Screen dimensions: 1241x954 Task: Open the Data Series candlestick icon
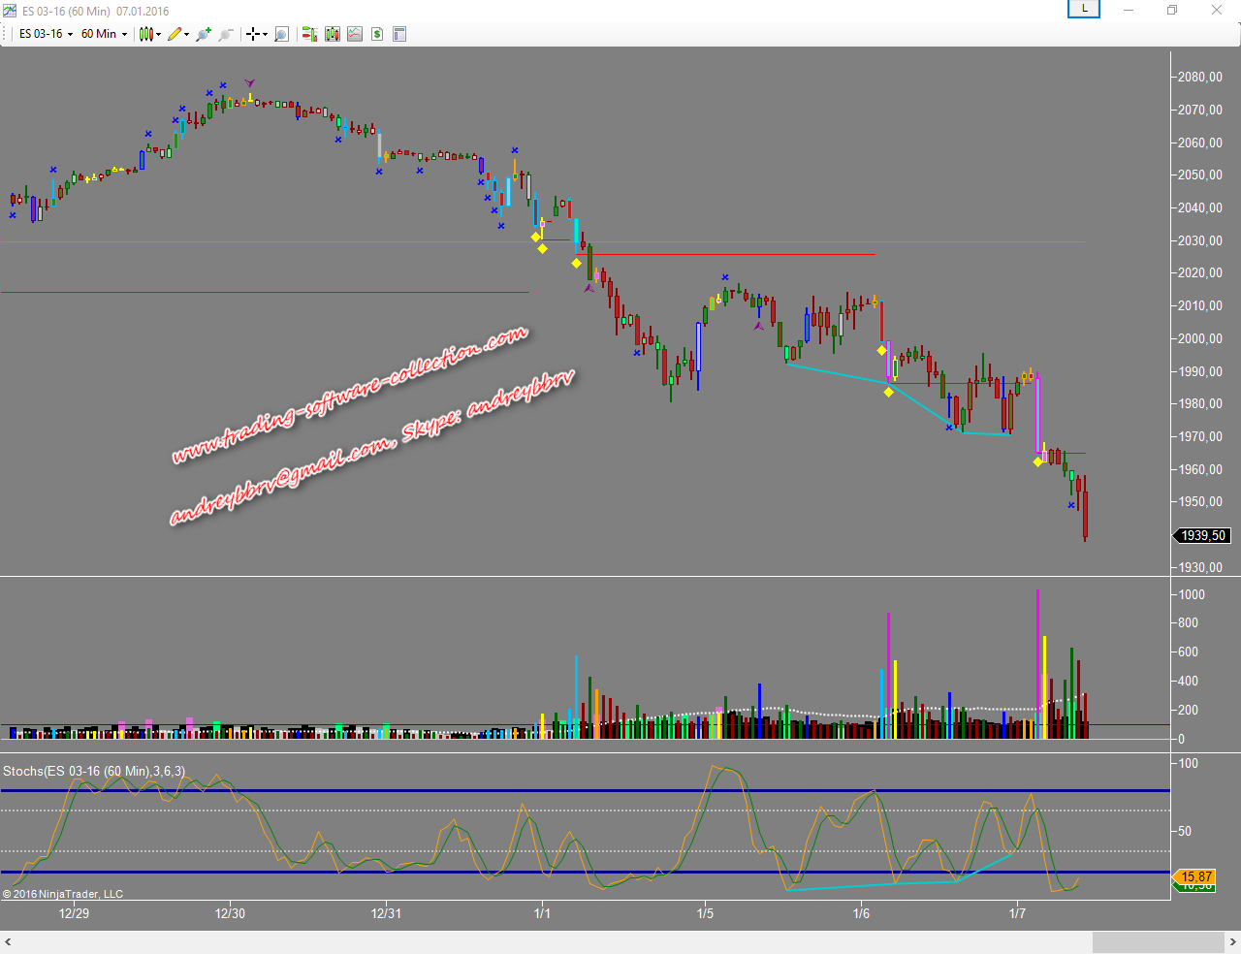point(333,34)
